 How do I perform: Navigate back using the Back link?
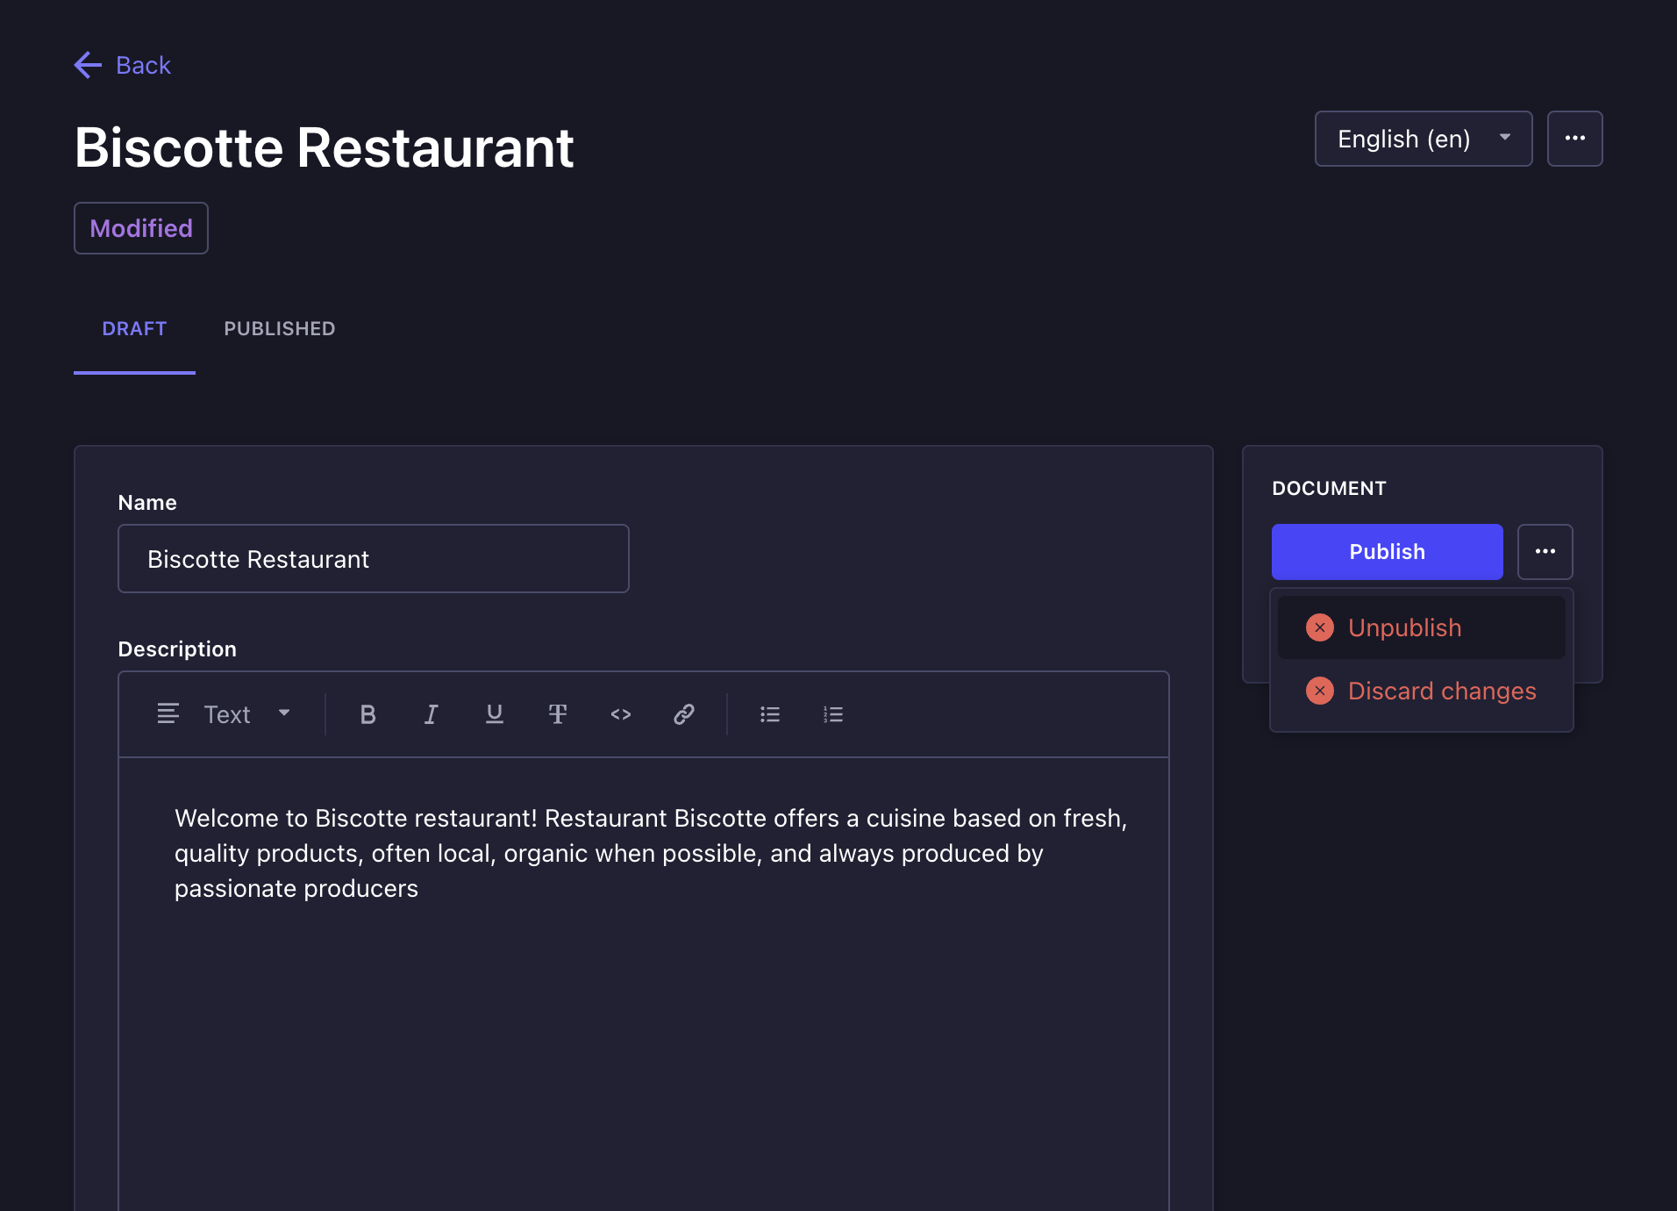122,65
